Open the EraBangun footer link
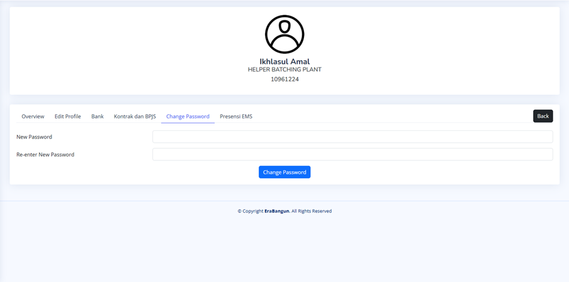 click(x=277, y=211)
